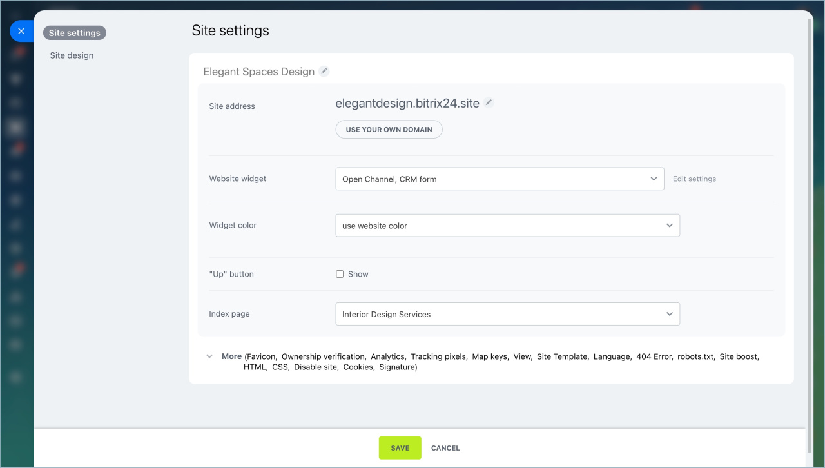Click Disable site in More list
825x468 pixels.
(315, 367)
